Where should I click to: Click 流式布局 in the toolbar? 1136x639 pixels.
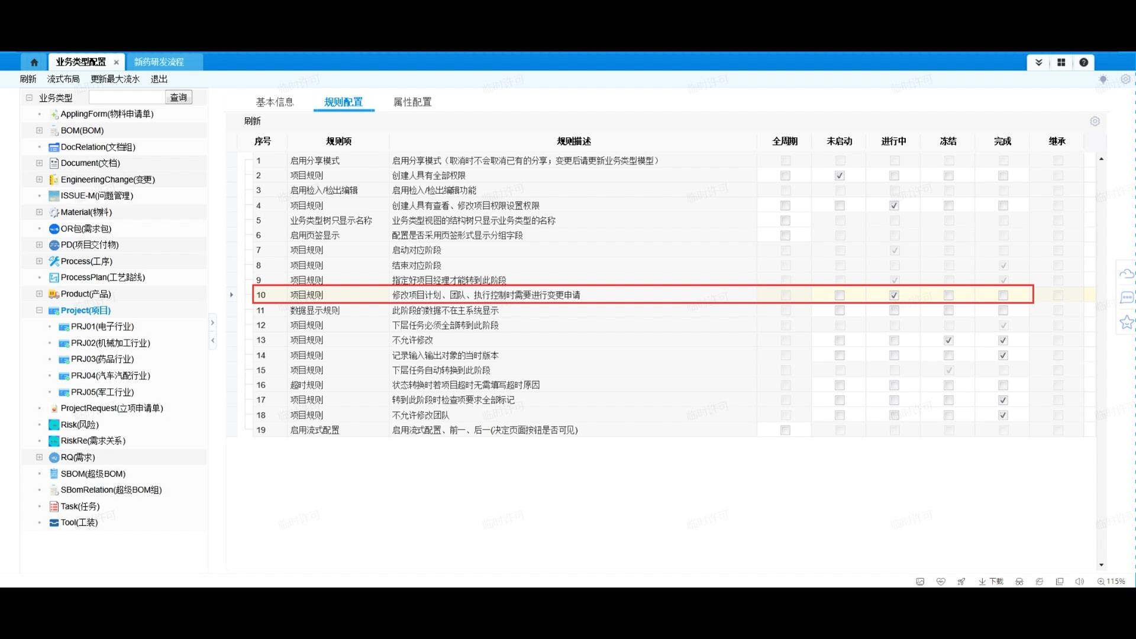(63, 79)
